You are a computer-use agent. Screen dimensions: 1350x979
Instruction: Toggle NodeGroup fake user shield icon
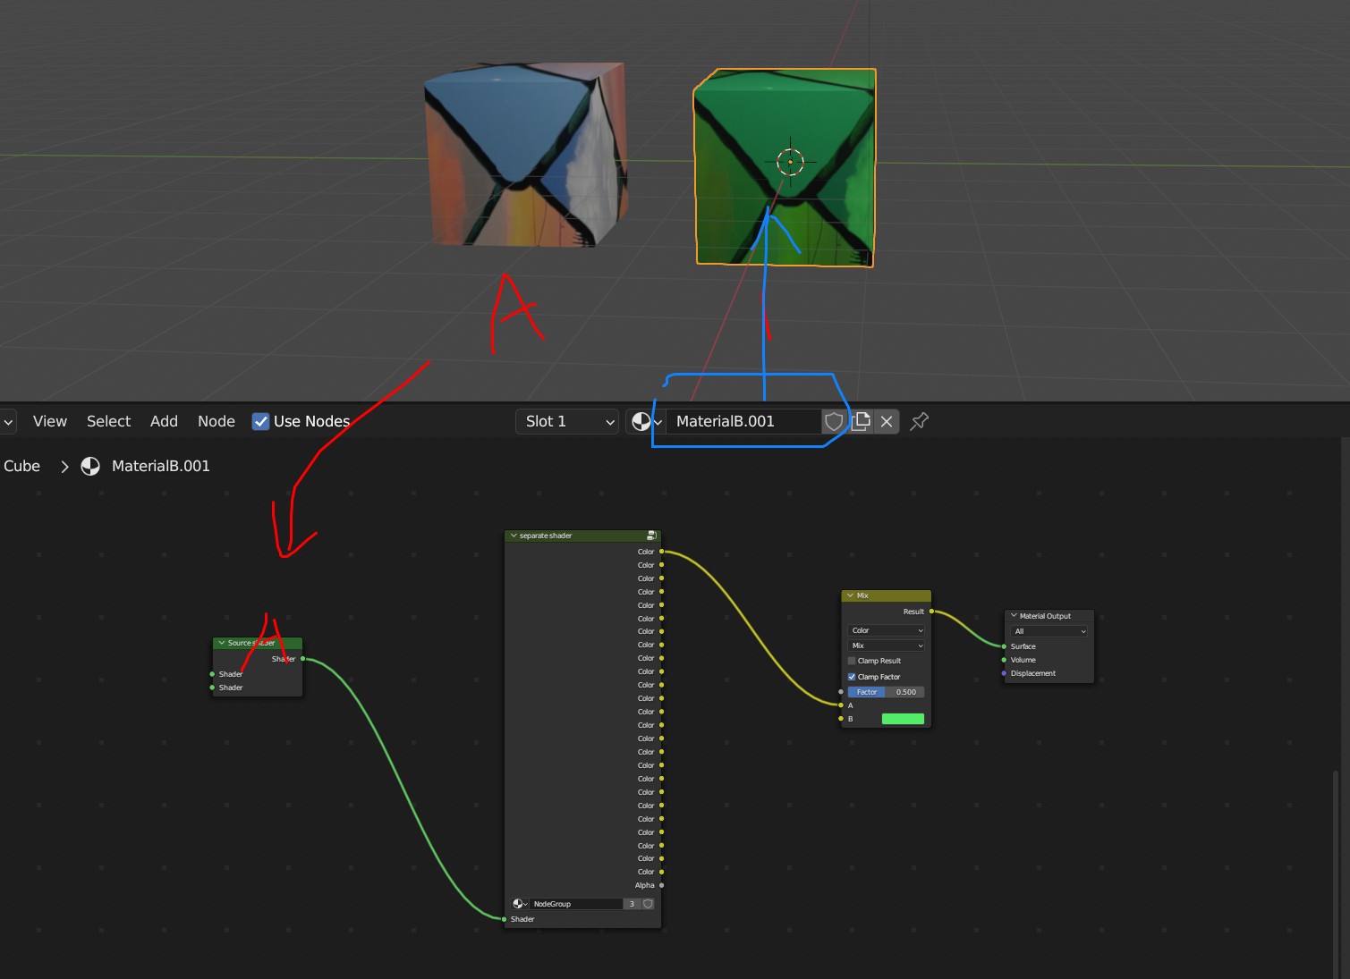(x=649, y=904)
